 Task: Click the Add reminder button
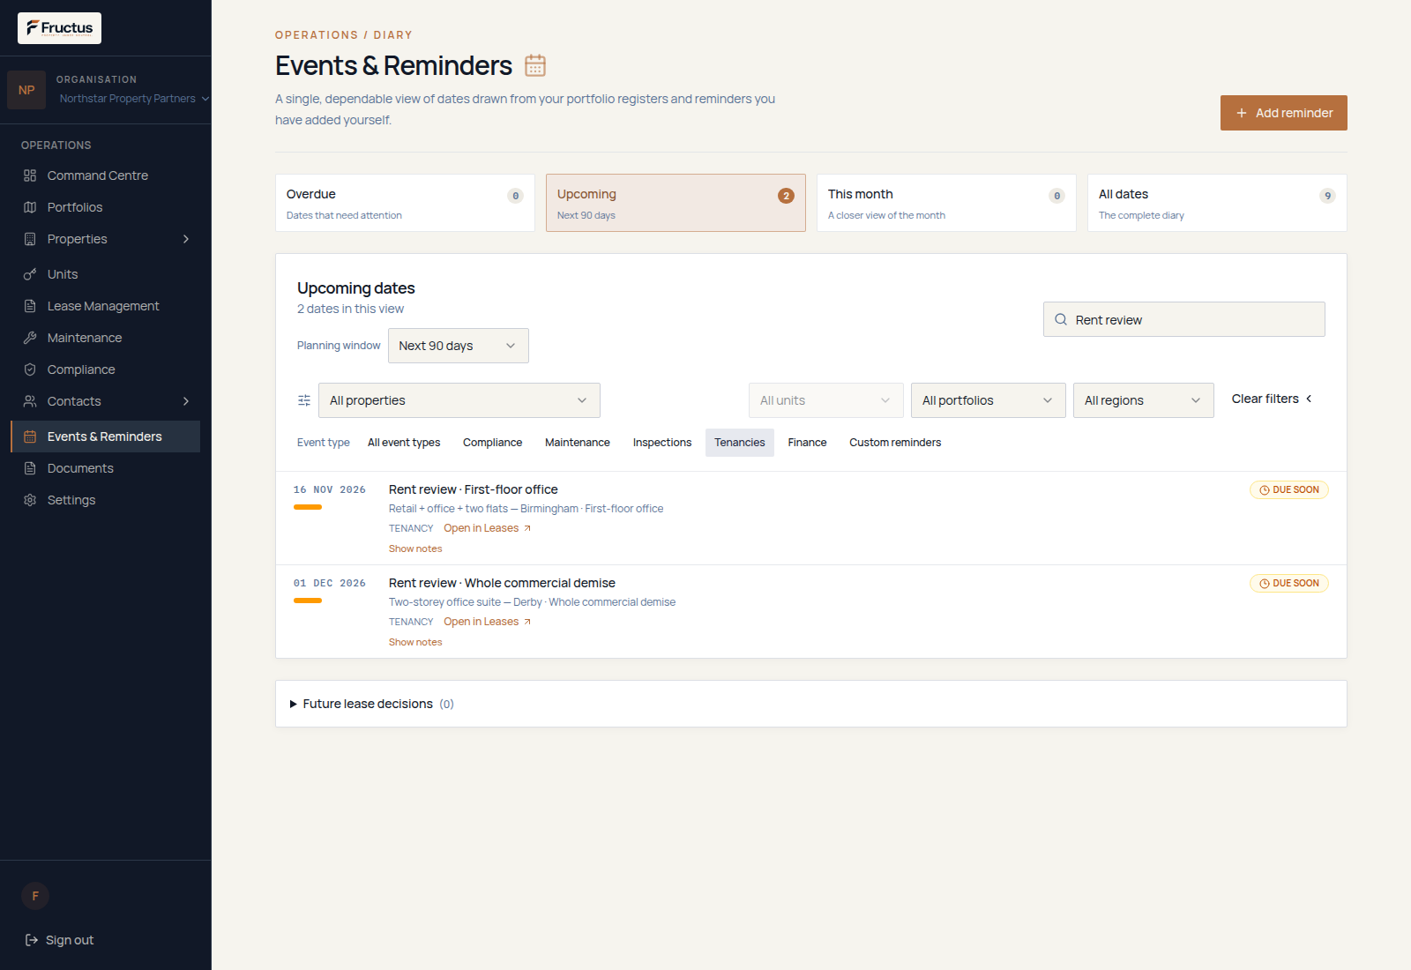(x=1284, y=113)
